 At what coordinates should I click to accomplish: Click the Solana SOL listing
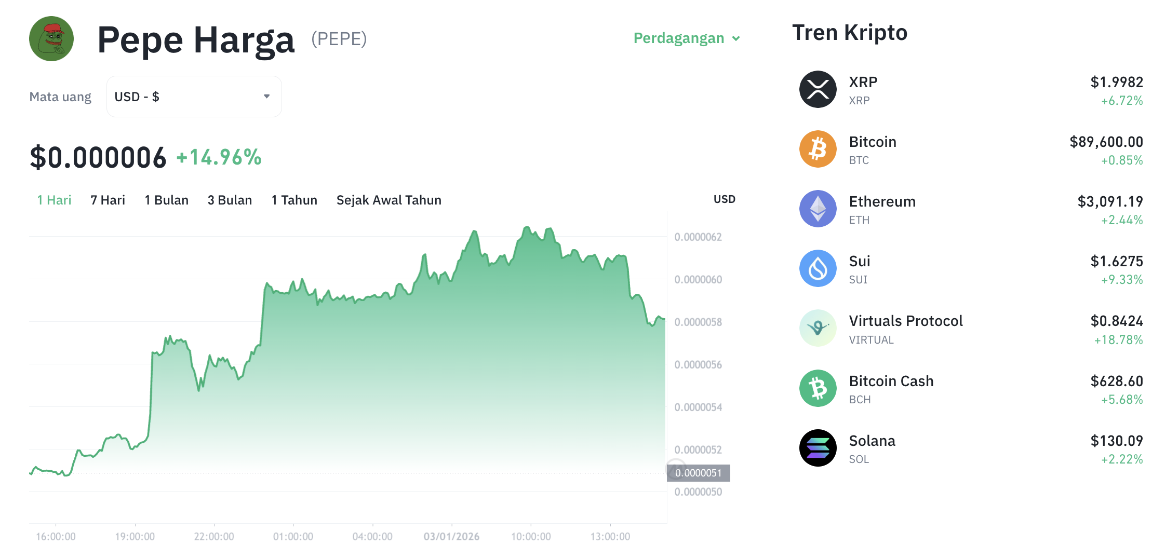pos(872,441)
